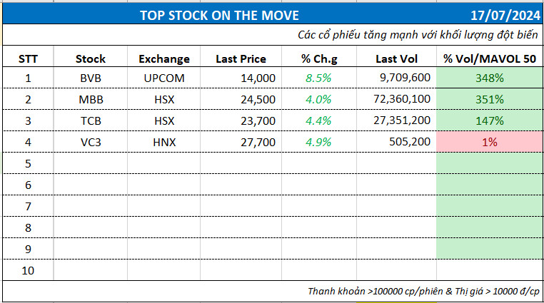Screen dimensions: 544x303
Task: Click the 72,360,100 volume cell
Action: [x=401, y=100]
